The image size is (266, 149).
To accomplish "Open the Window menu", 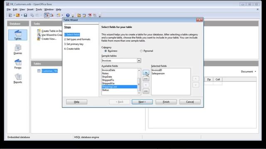I will pyautogui.click(x=49, y=10).
